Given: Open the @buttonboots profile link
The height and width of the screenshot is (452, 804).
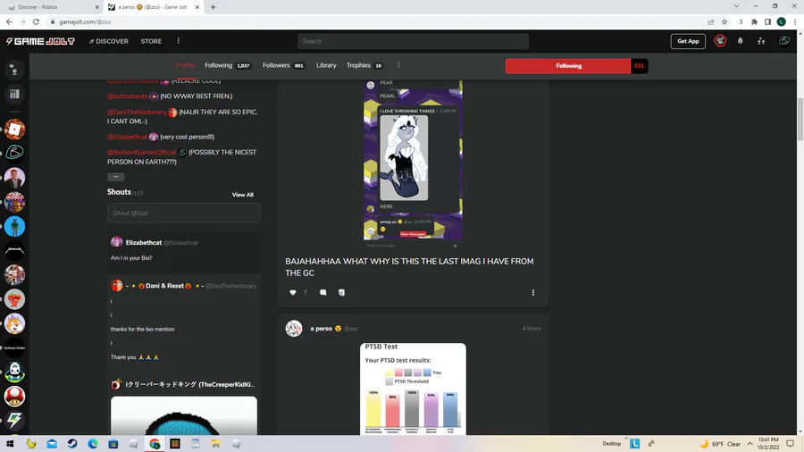Looking at the screenshot, I should click(x=127, y=96).
